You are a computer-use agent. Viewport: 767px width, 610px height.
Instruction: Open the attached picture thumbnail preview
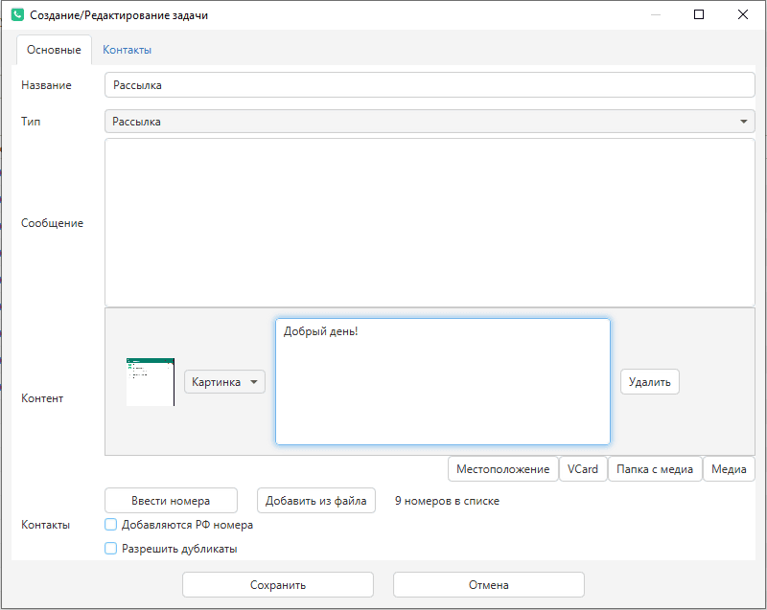click(151, 382)
